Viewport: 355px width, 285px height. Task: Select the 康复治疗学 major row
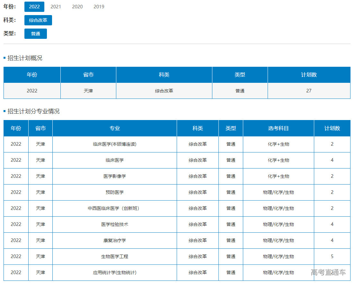click(115, 240)
